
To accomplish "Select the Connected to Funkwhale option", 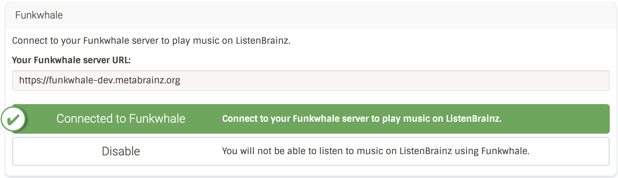I will (311, 119).
